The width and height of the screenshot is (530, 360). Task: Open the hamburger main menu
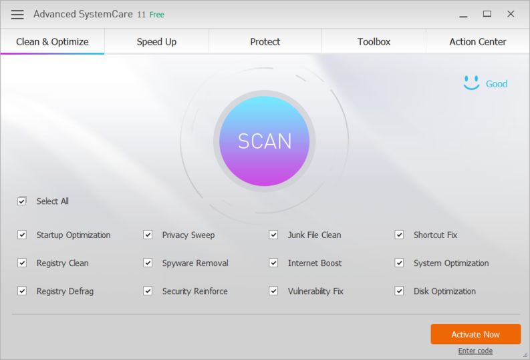pos(17,15)
